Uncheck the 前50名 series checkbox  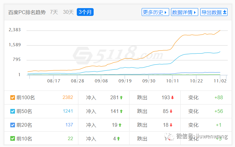12,111
